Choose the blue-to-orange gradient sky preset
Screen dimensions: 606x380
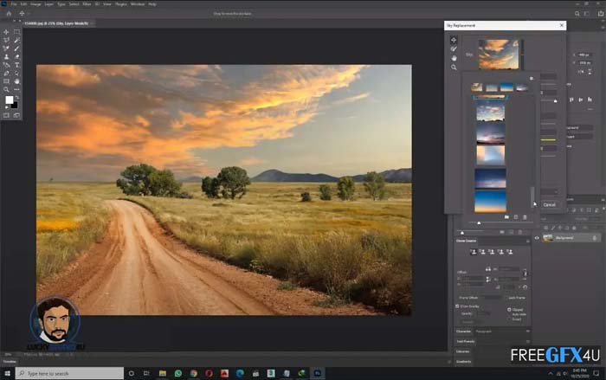point(491,201)
